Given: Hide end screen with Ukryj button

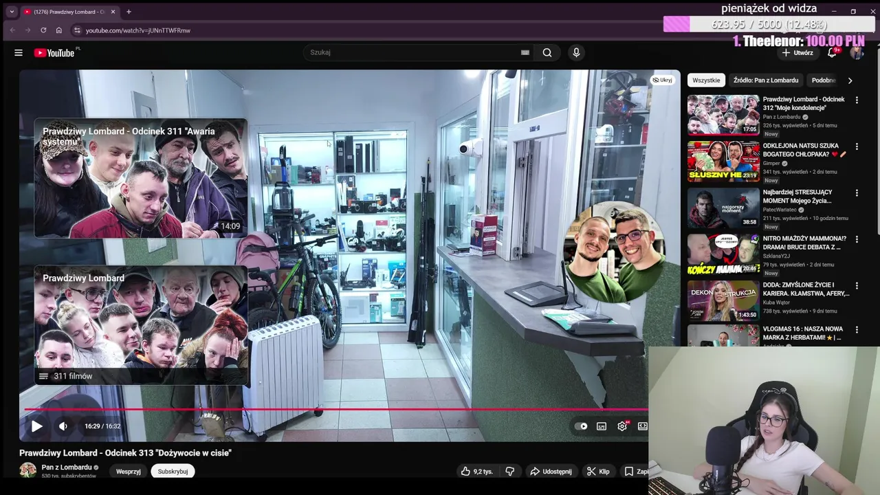Looking at the screenshot, I should (x=662, y=80).
